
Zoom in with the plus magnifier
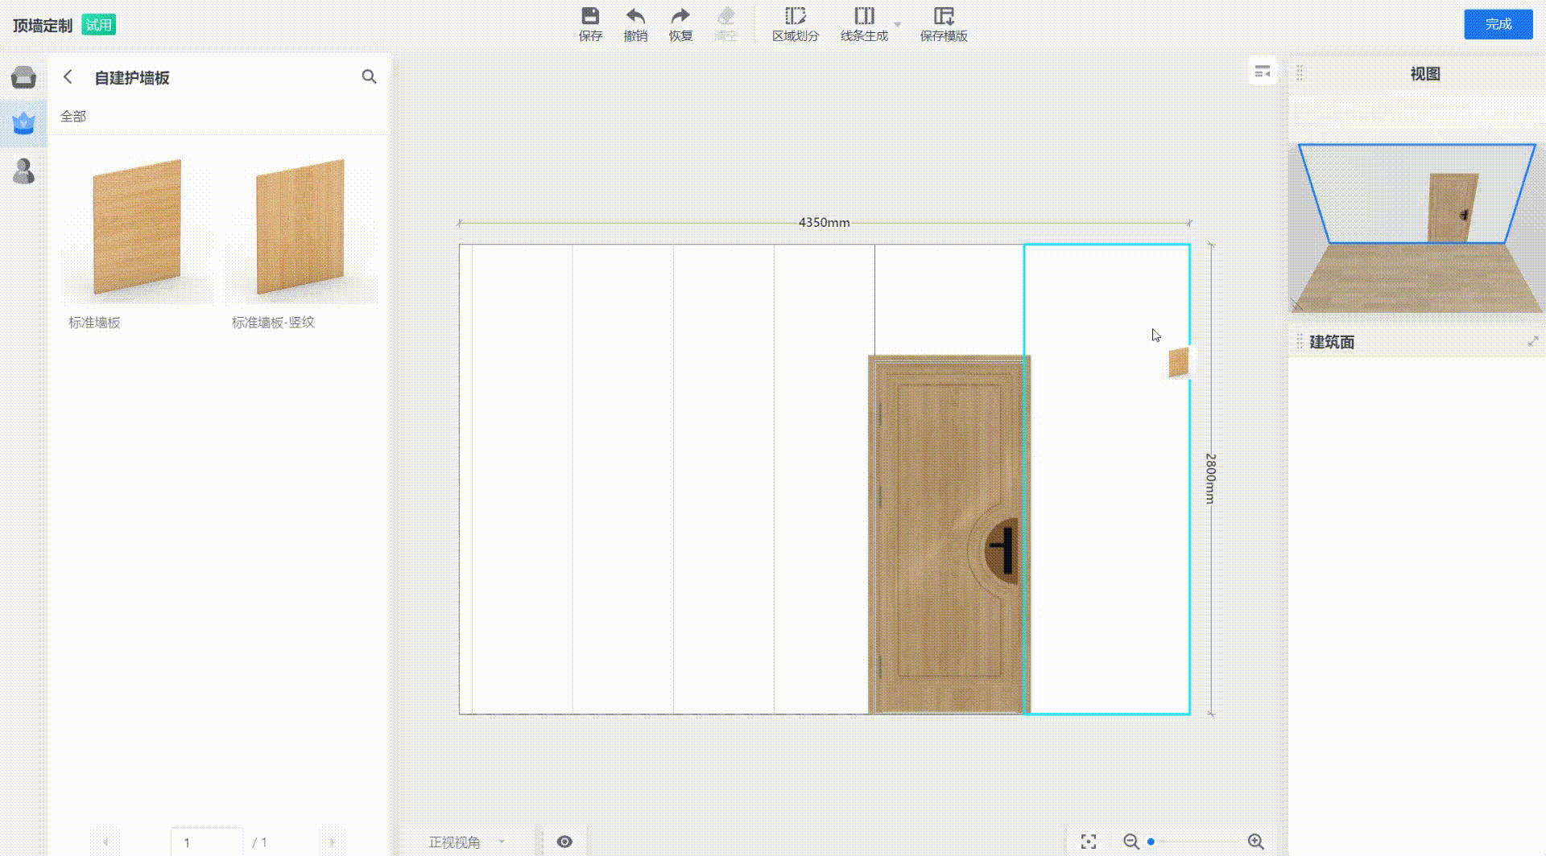click(1255, 842)
